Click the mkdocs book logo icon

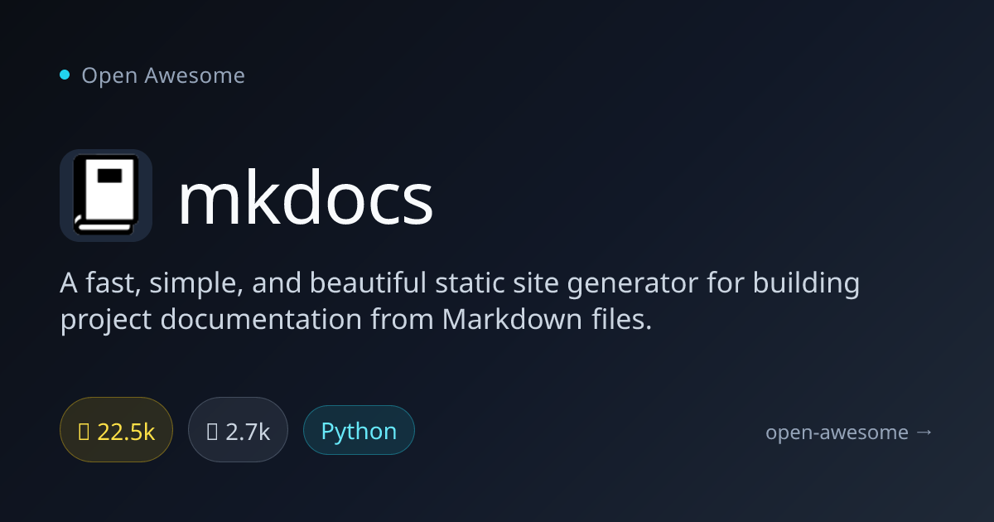(x=106, y=196)
